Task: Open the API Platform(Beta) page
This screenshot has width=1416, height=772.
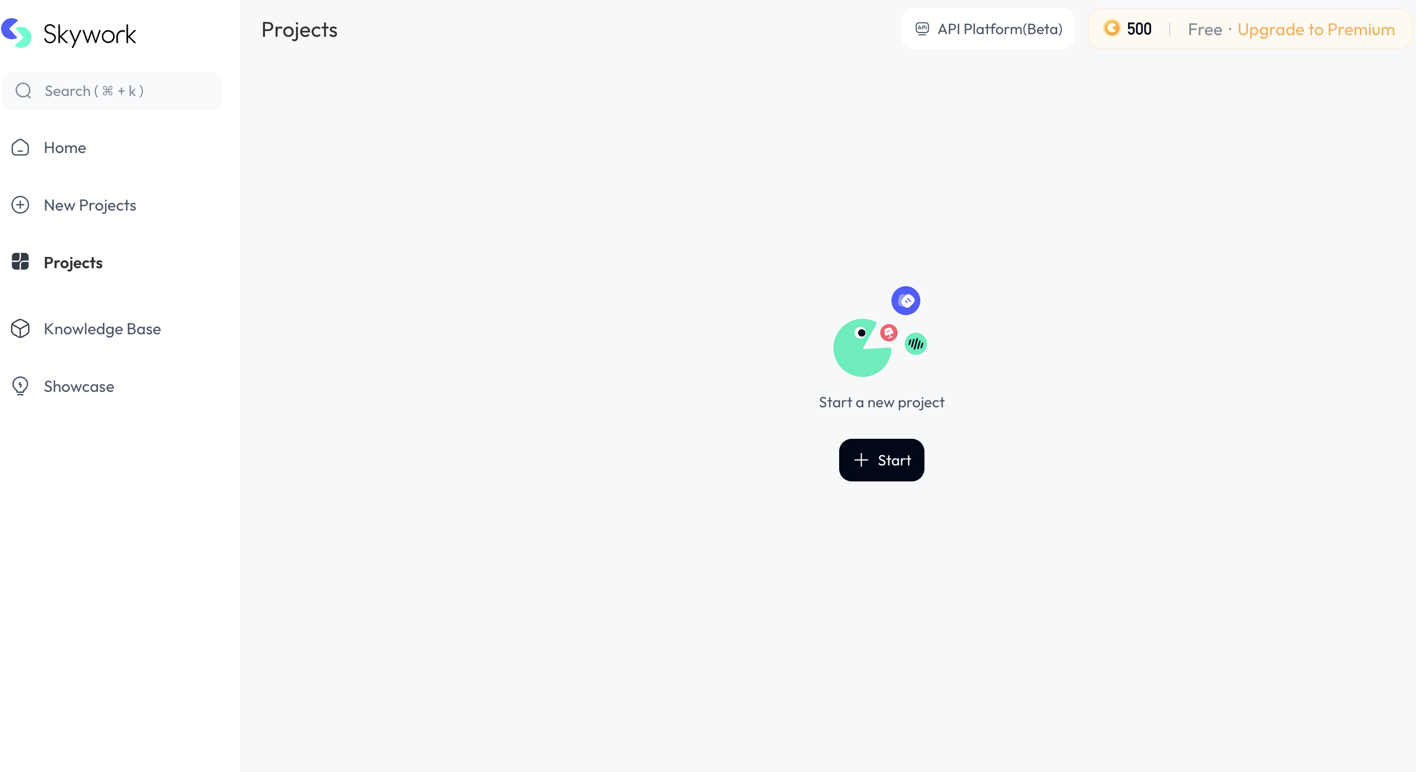Action: tap(999, 29)
